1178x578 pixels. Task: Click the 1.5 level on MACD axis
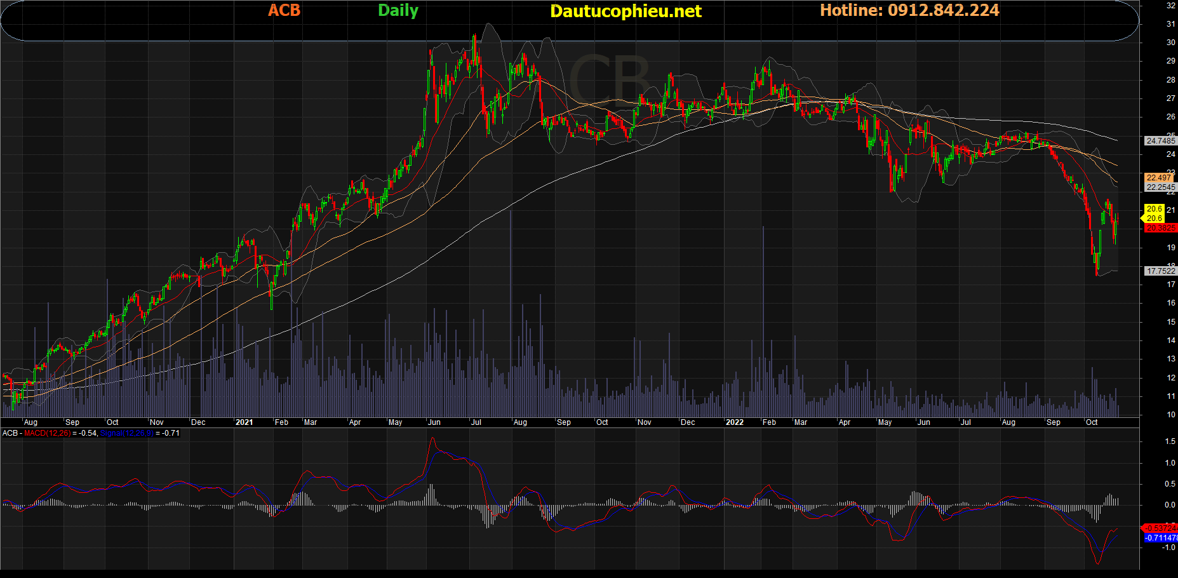coord(1170,441)
